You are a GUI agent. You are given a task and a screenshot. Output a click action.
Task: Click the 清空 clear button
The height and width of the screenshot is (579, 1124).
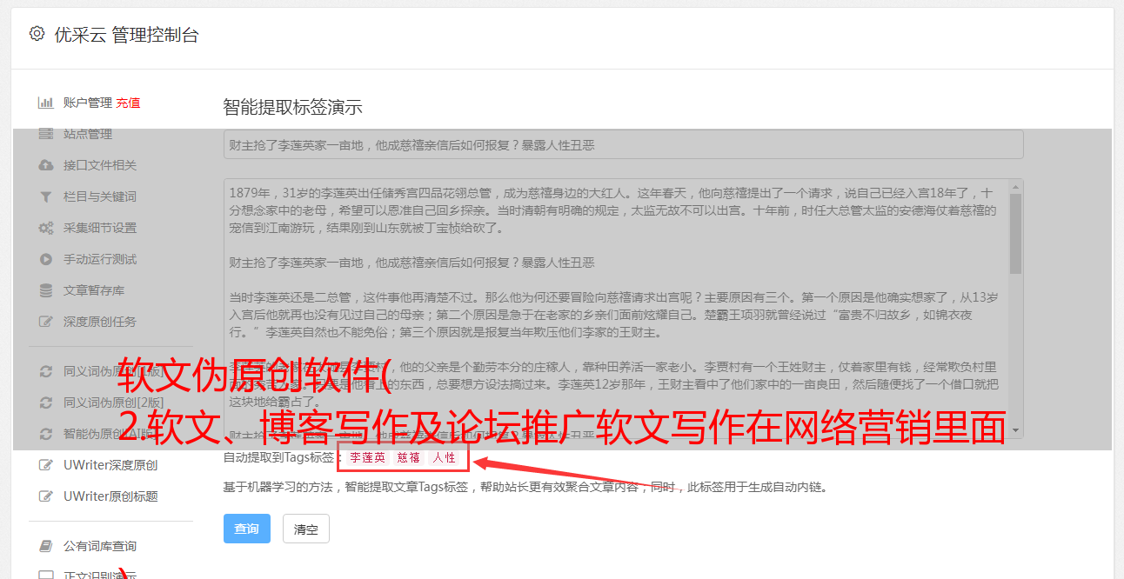pyautogui.click(x=306, y=529)
